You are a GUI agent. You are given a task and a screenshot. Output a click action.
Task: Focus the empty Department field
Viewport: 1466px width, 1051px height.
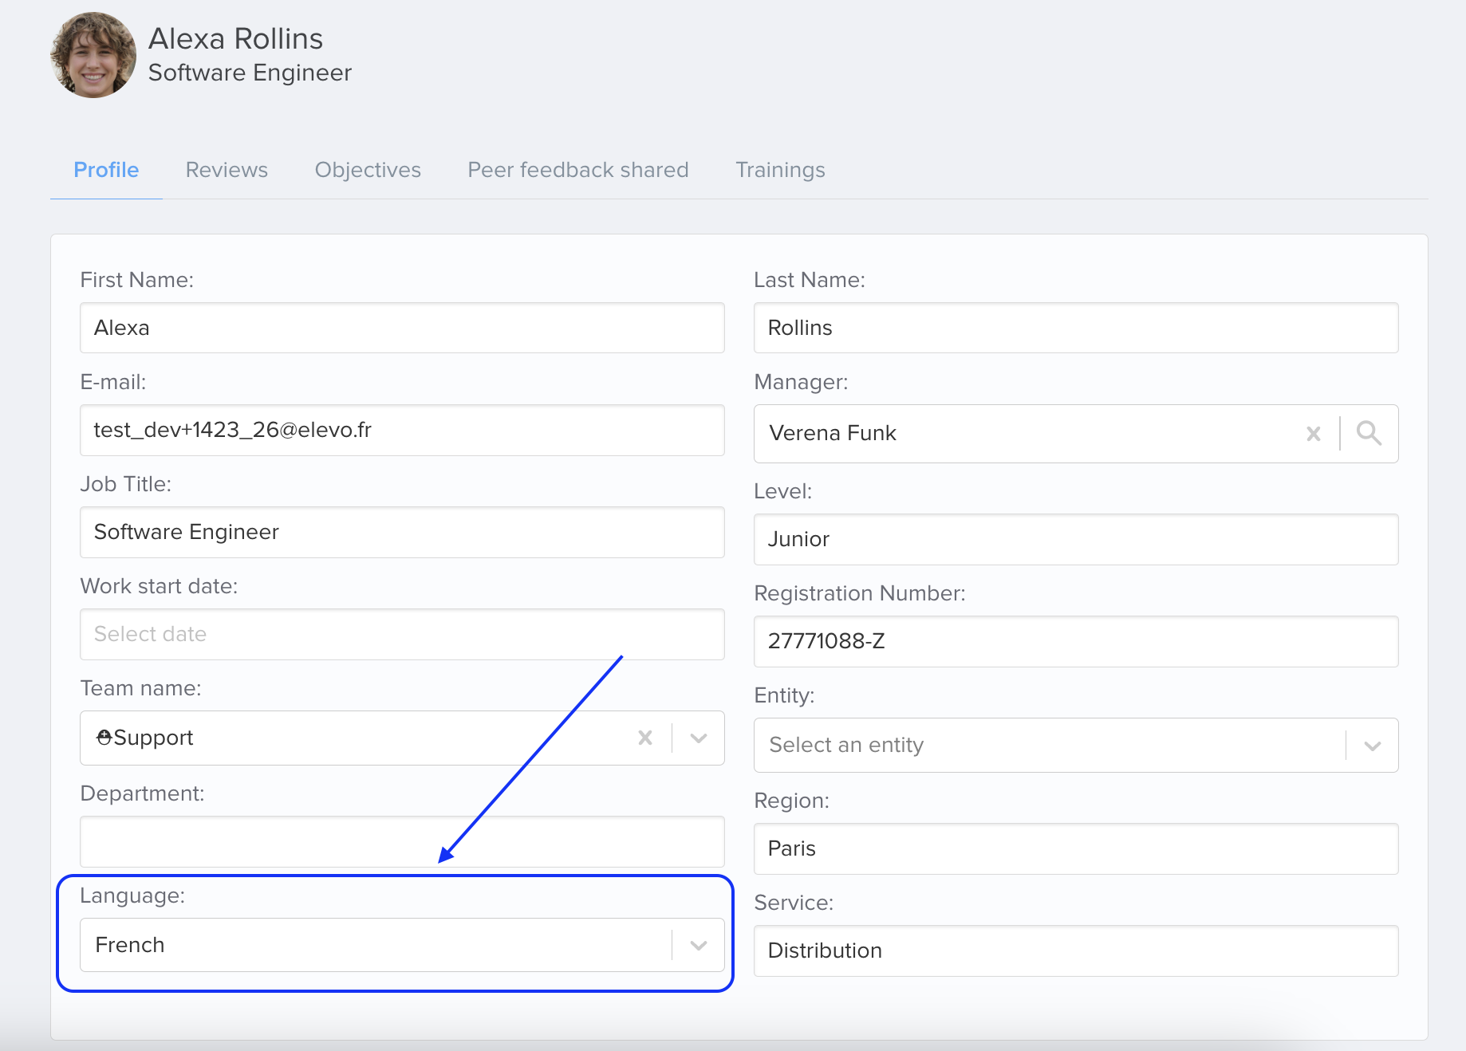(x=402, y=841)
